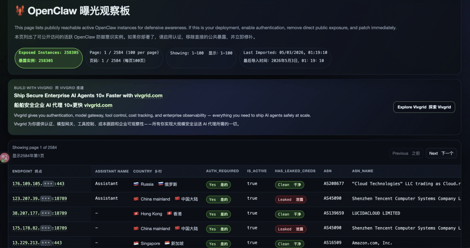Screen dimensions: 470x248
Task: Click the Singapore country name
Action: [x=150, y=244]
